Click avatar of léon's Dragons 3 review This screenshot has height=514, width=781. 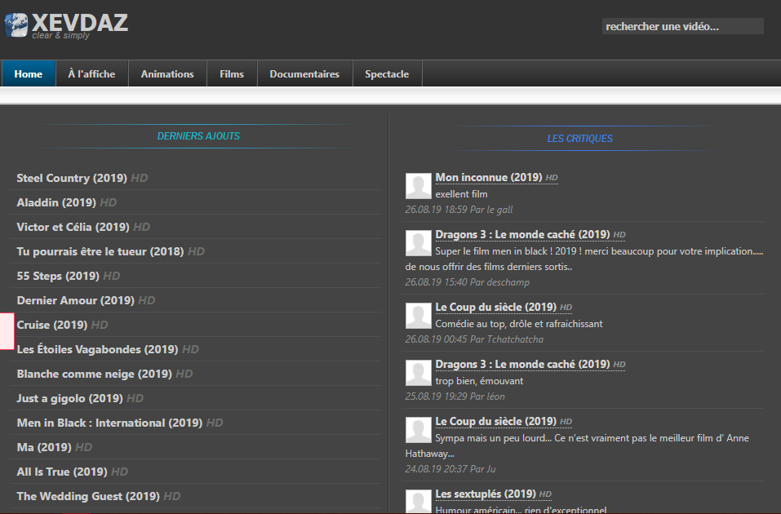pyautogui.click(x=419, y=373)
